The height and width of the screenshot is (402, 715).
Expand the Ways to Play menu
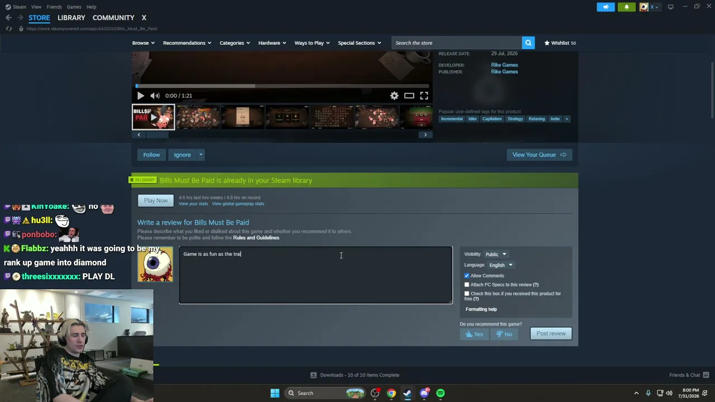(312, 43)
